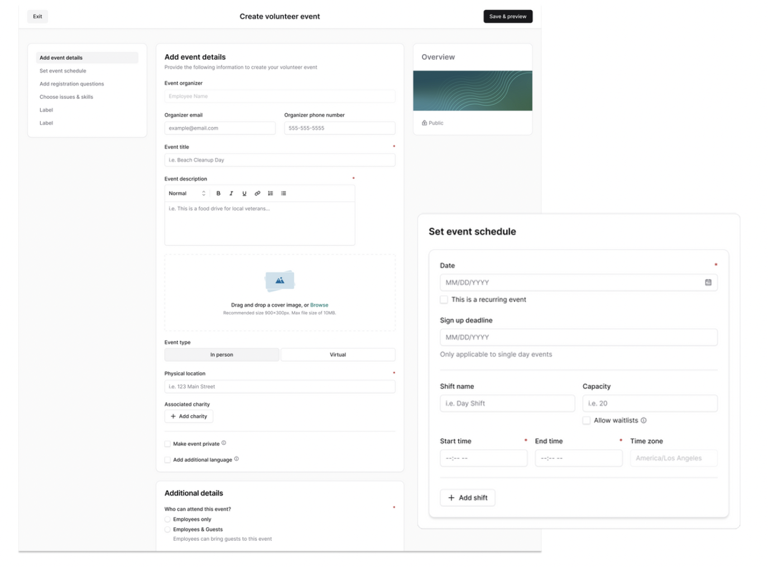Viewport: 768px width, 567px height.
Task: Insert a link in the description editor
Action: point(257,194)
